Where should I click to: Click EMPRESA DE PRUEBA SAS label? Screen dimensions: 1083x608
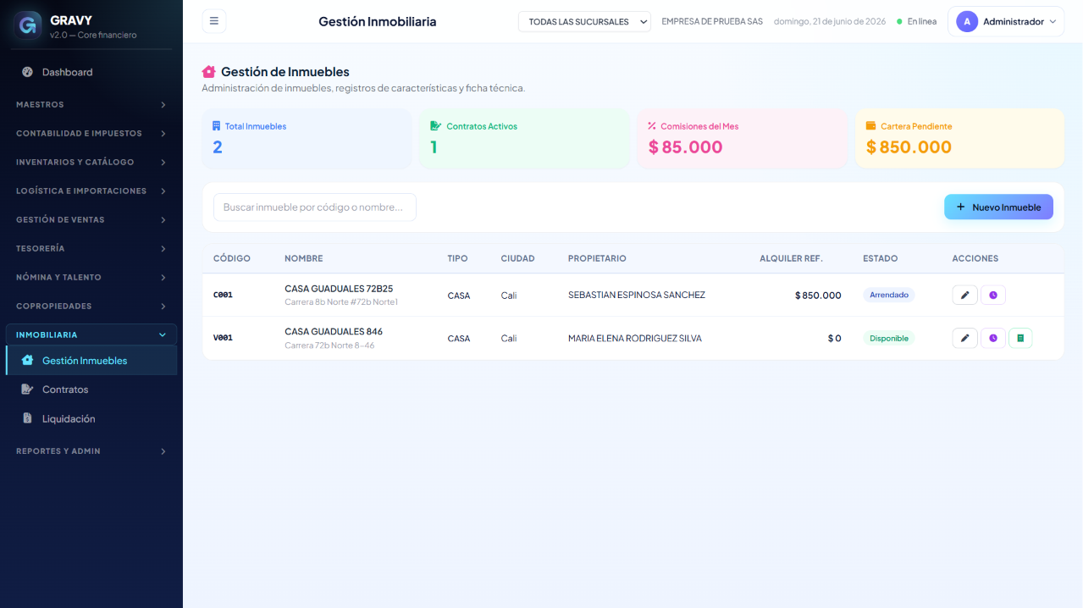[x=712, y=21]
